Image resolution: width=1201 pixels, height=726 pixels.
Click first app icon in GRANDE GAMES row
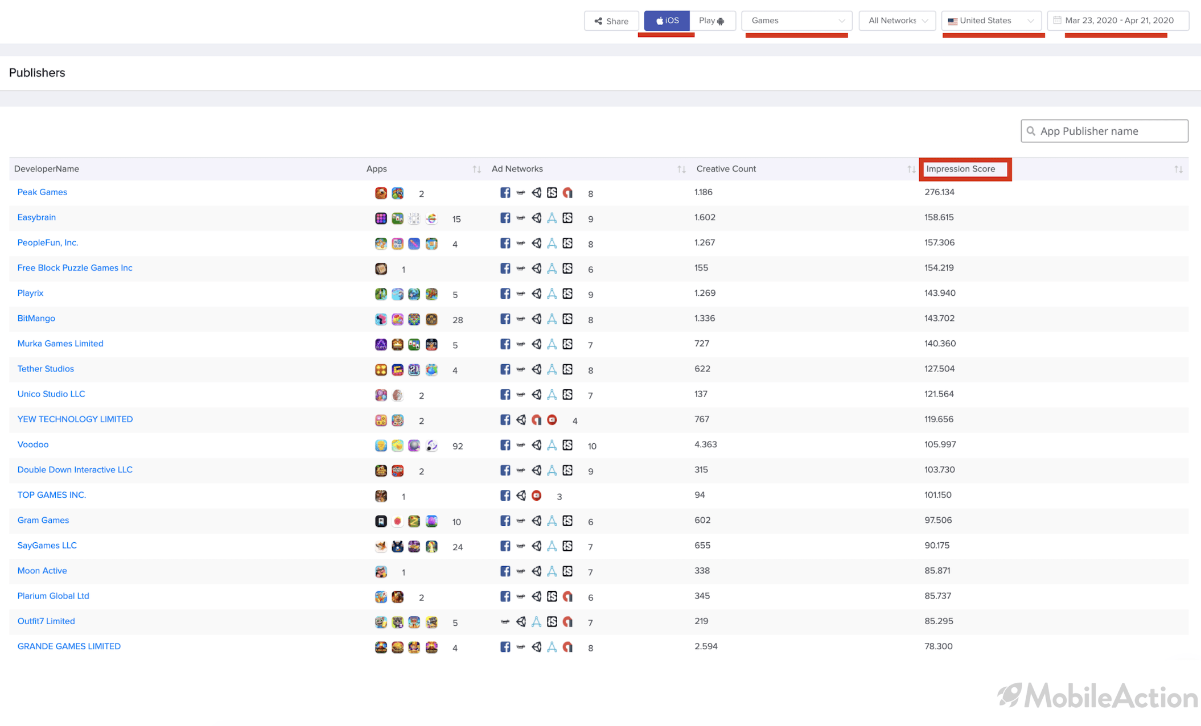pos(381,647)
